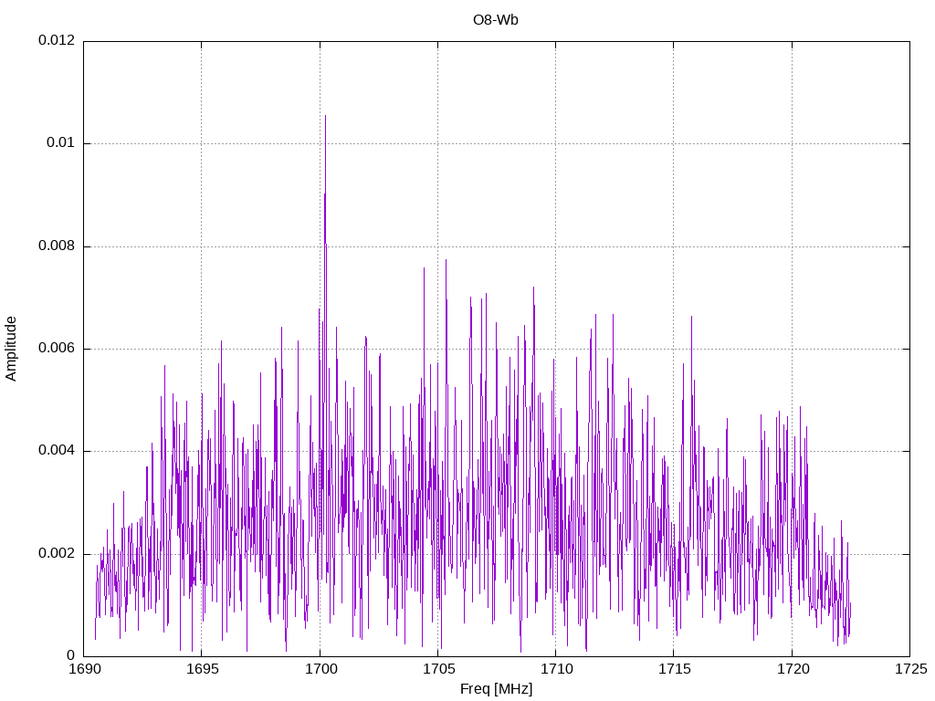Click x-axis tick label 1725

910,669
